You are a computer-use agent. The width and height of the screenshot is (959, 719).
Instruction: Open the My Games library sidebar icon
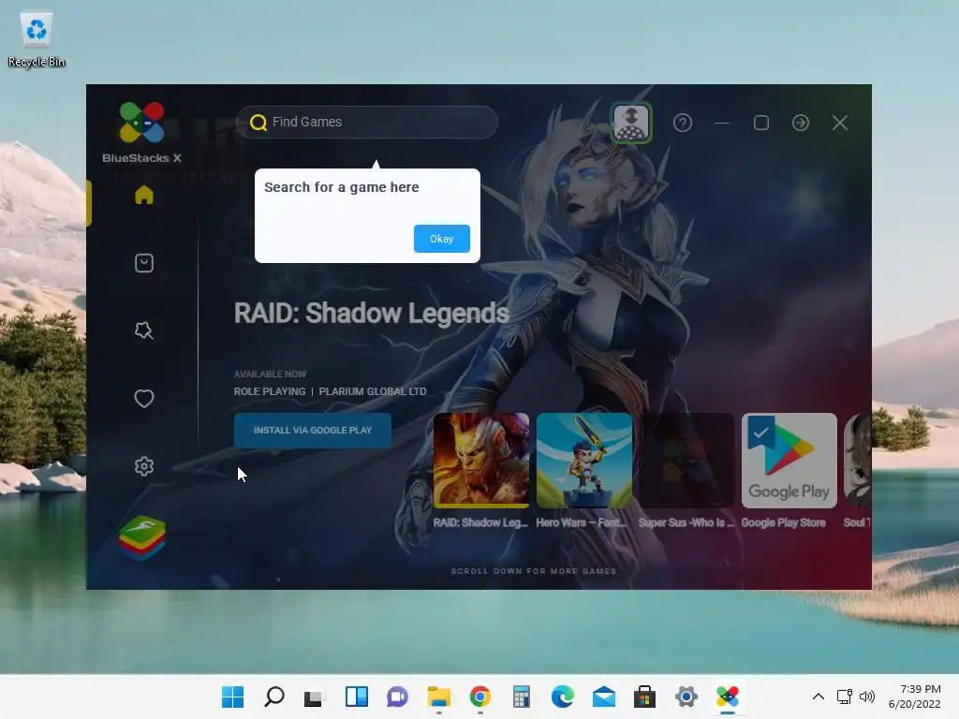[x=143, y=263]
